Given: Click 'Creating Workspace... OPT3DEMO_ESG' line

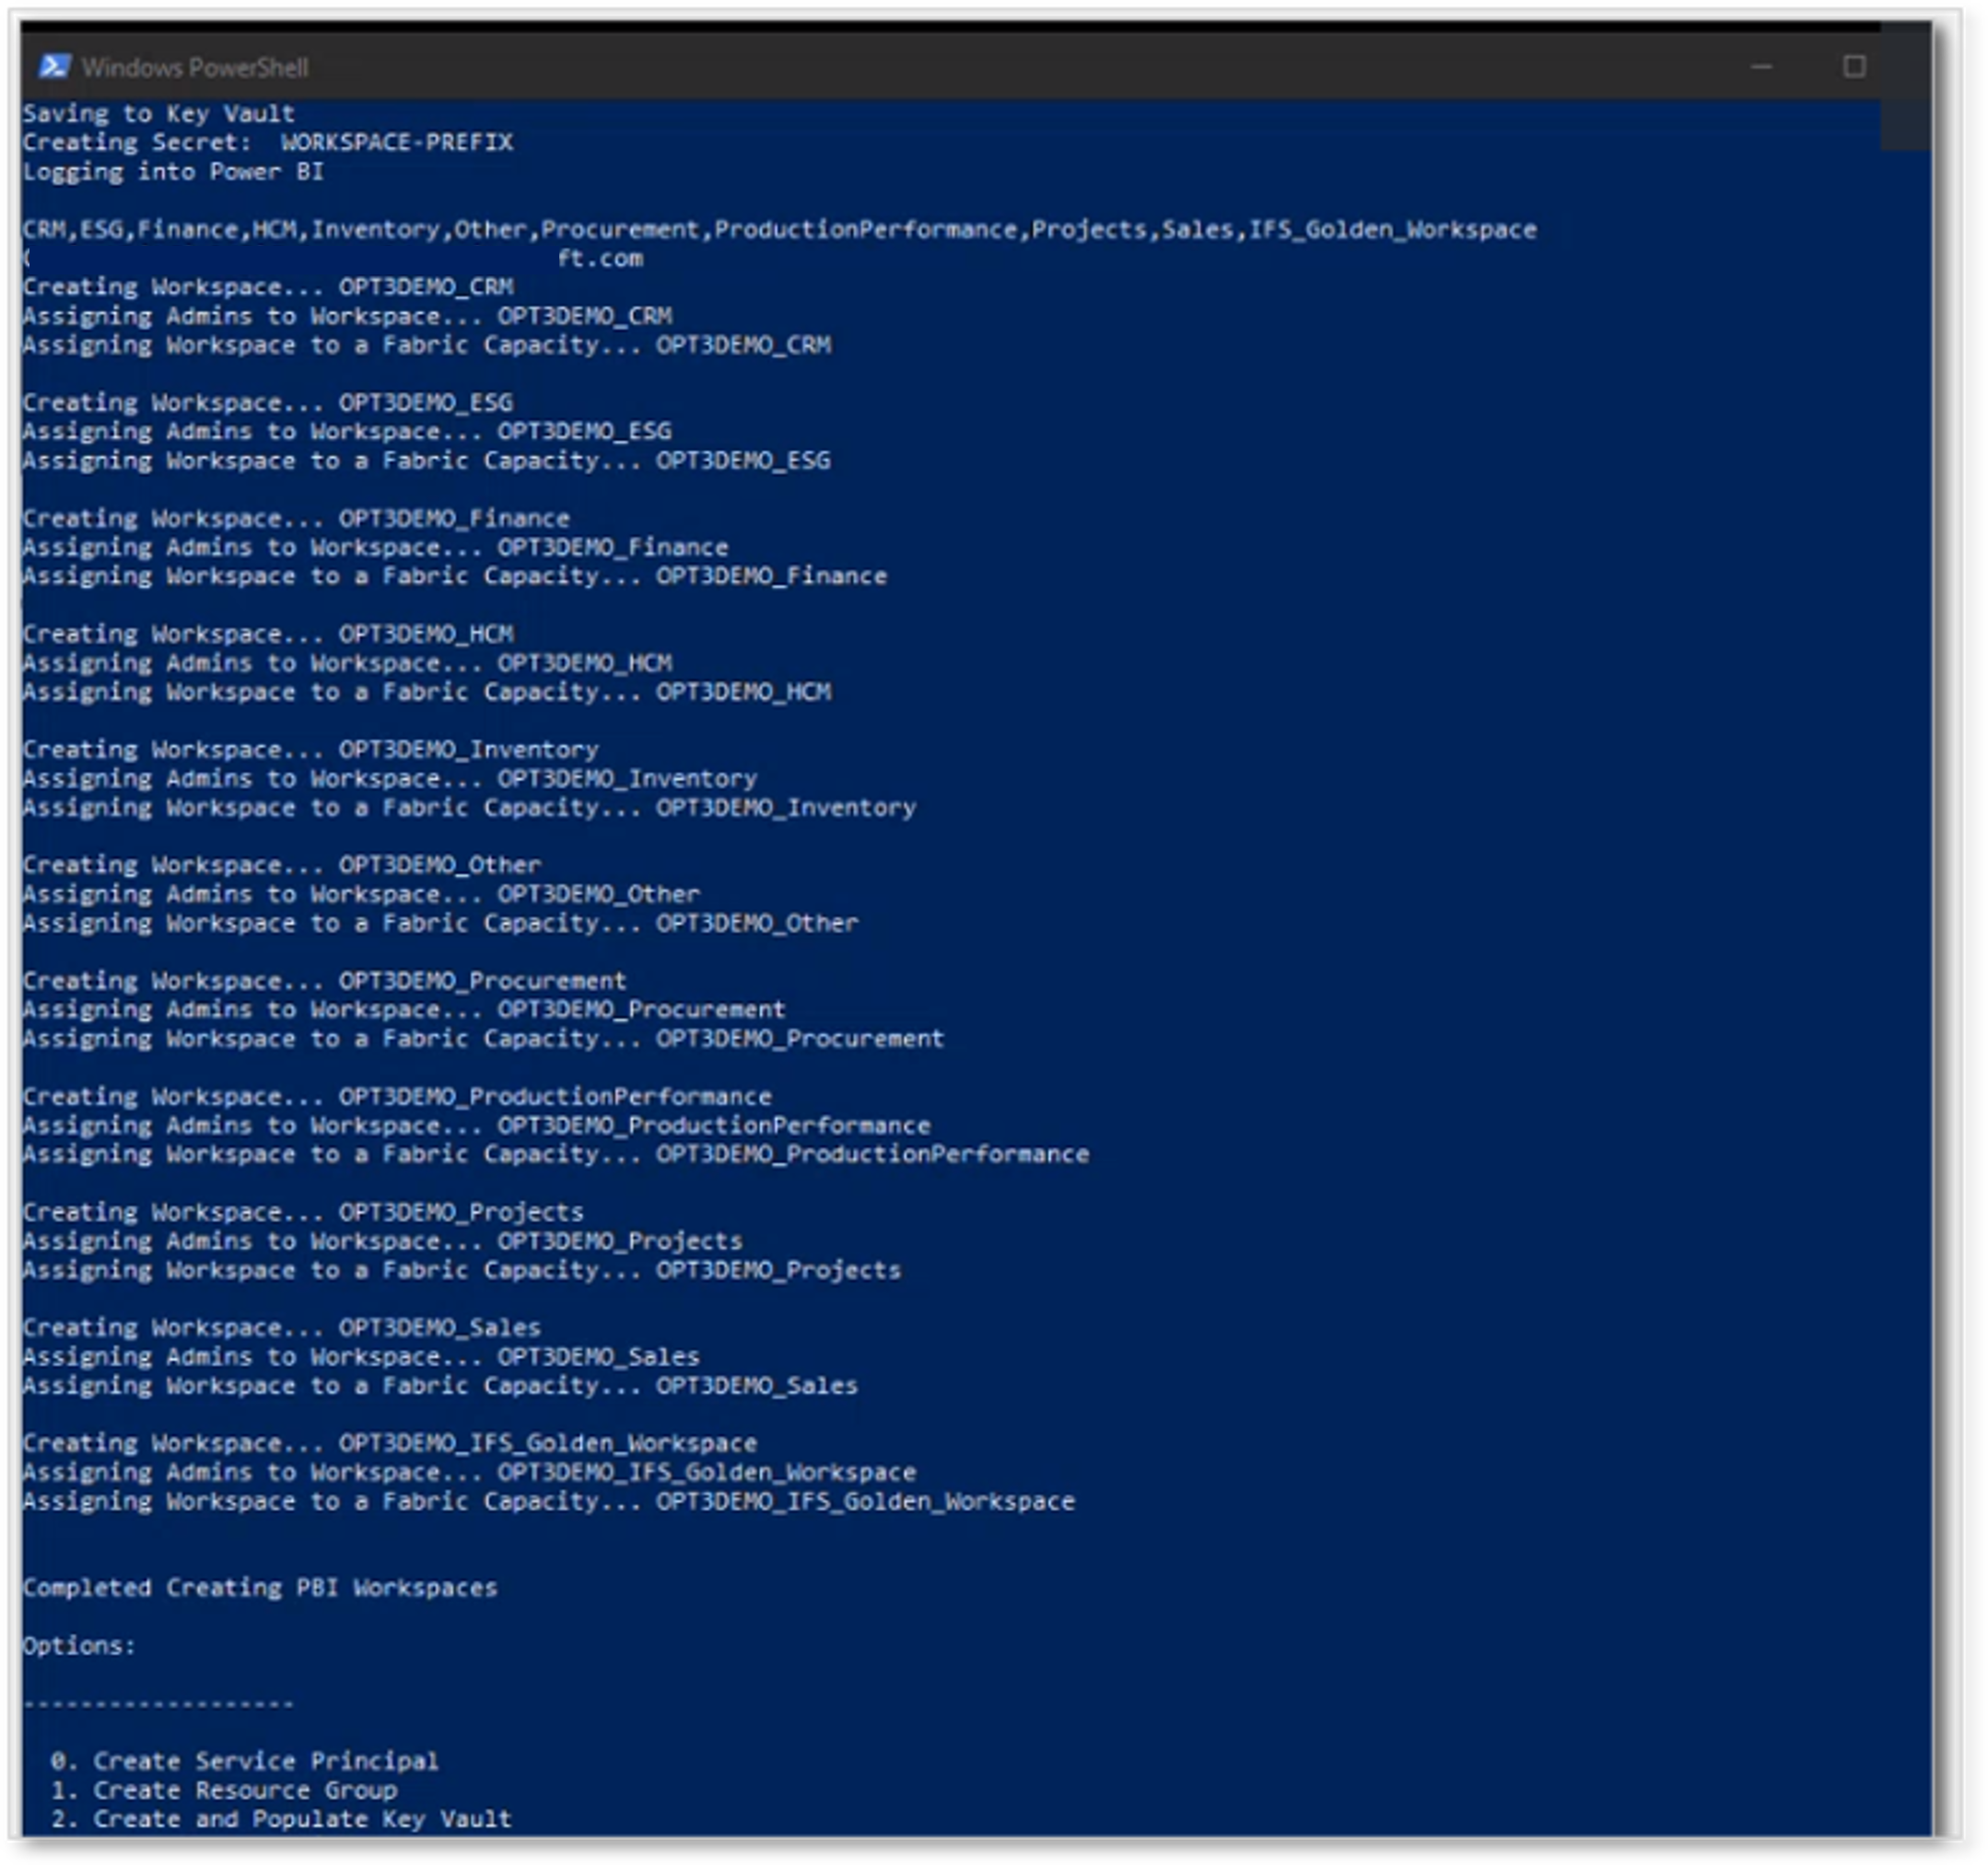Looking at the screenshot, I should [268, 403].
